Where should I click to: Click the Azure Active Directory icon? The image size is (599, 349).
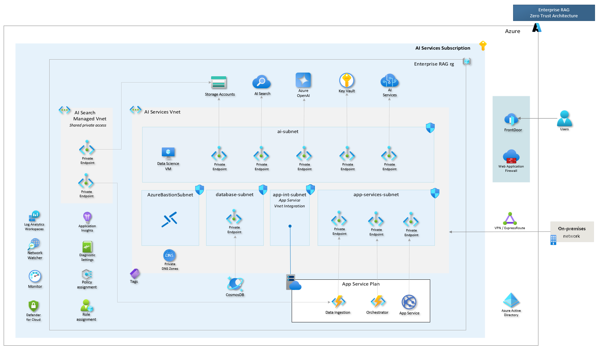[x=511, y=300]
